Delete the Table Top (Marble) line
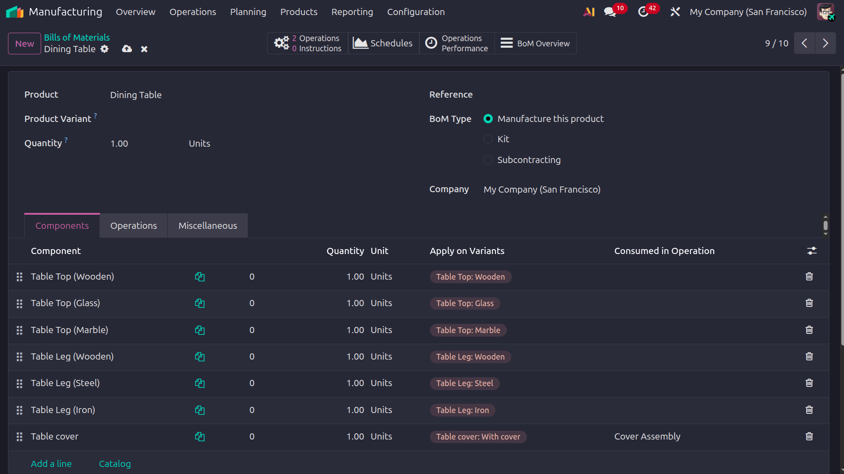The image size is (844, 474). point(809,330)
